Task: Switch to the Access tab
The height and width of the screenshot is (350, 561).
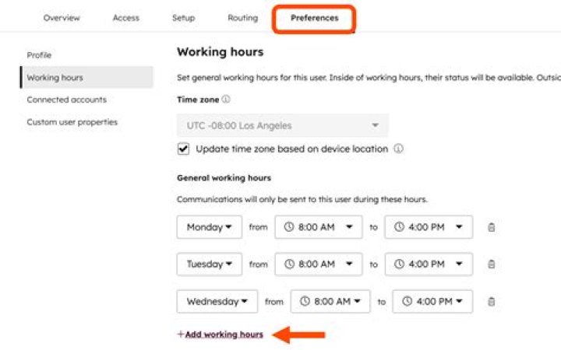Action: pyautogui.click(x=126, y=18)
